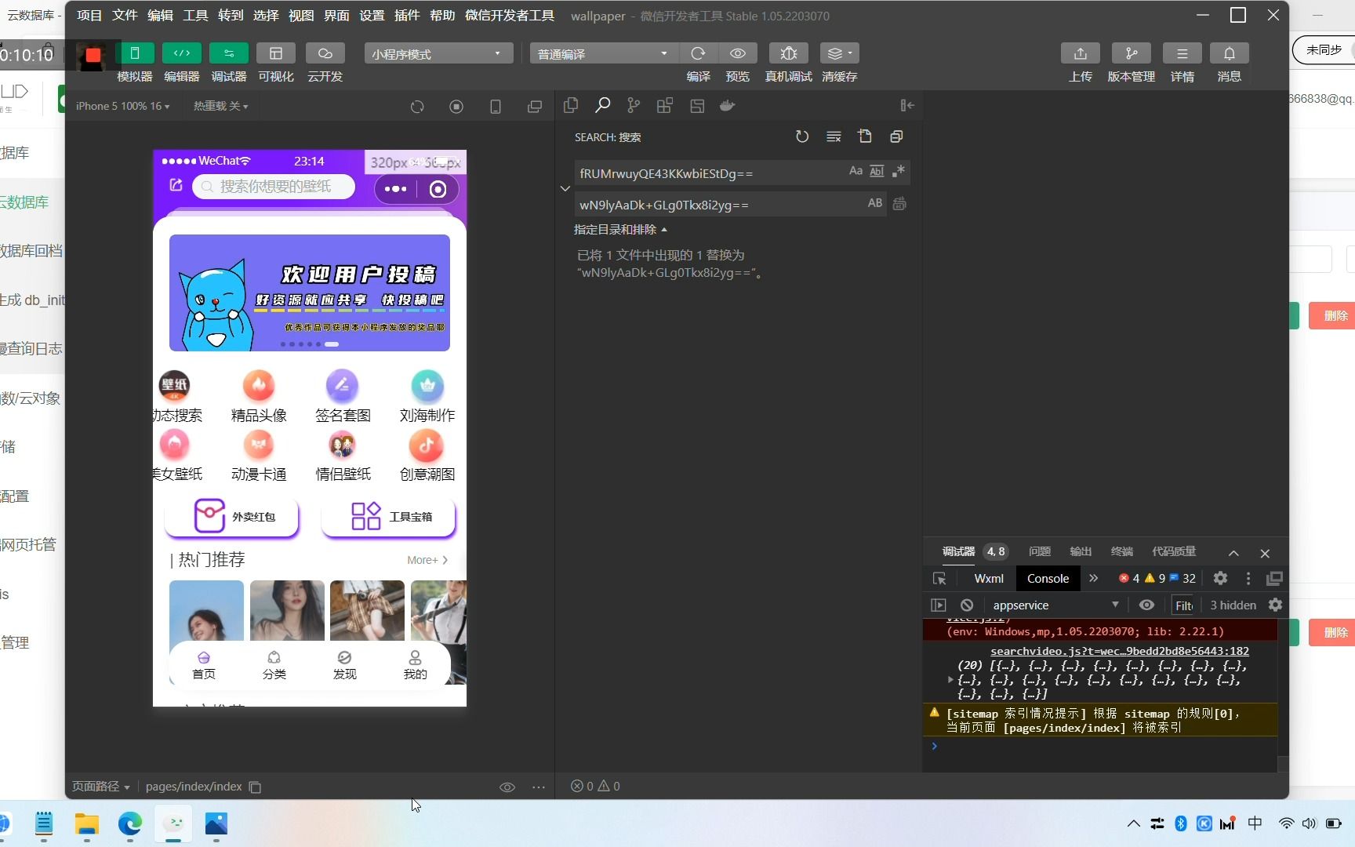Open the clear cache (清缓存) dropdown
Image resolution: width=1355 pixels, height=847 pixels.
(839, 53)
